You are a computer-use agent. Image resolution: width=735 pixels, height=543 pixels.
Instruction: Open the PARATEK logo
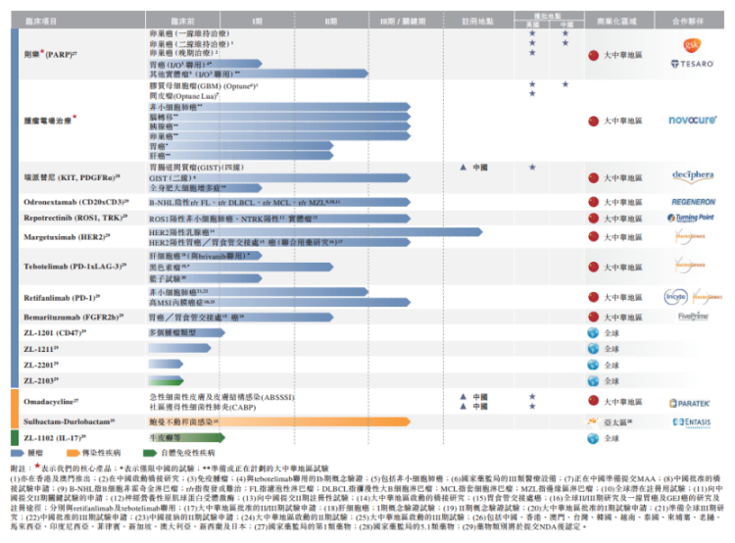pos(690,403)
